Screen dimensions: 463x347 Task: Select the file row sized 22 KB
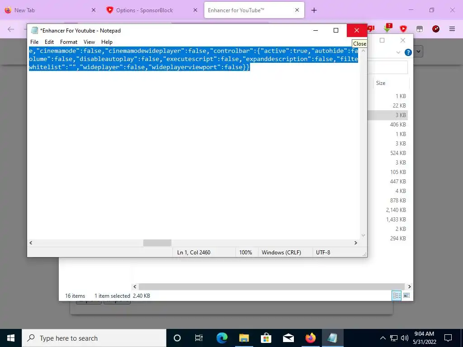point(388,106)
